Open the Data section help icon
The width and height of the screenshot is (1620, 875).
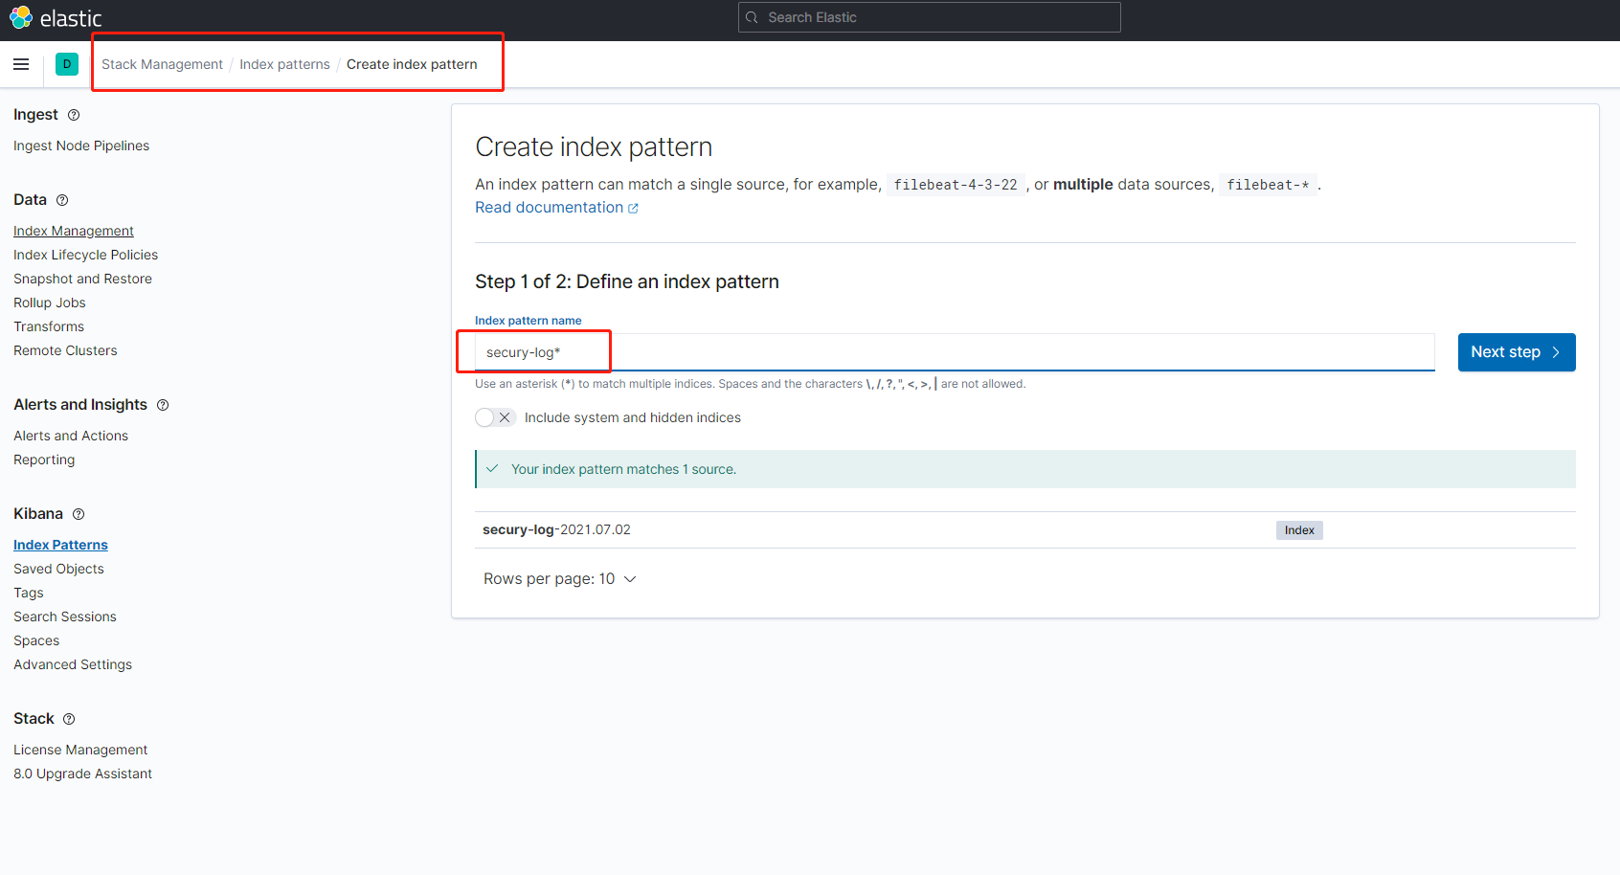[x=62, y=200]
